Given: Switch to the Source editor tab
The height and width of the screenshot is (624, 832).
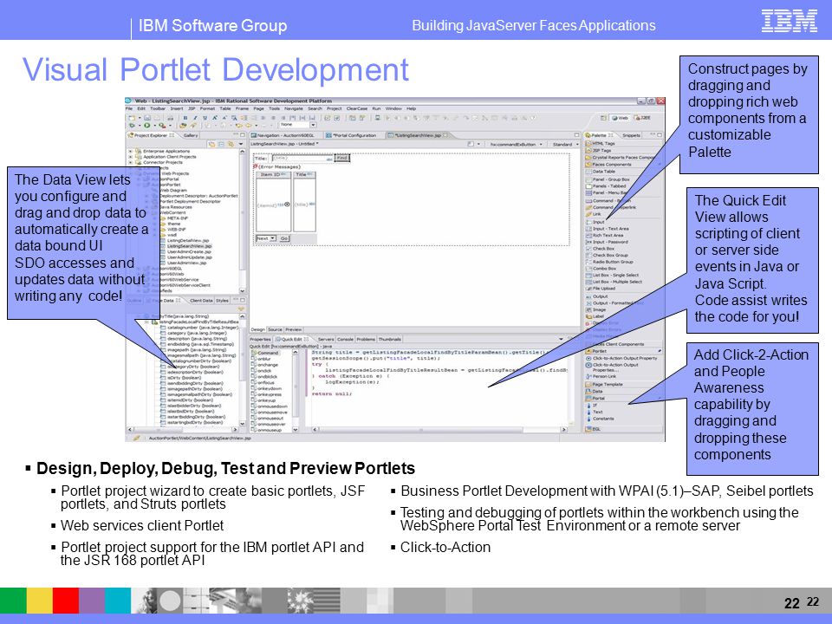Looking at the screenshot, I should (x=275, y=329).
